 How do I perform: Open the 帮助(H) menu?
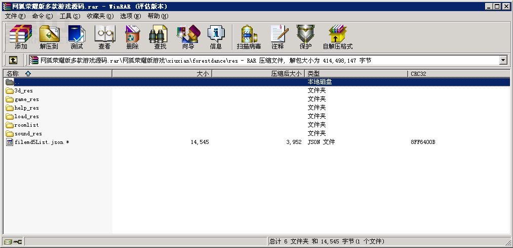[x=157, y=16]
